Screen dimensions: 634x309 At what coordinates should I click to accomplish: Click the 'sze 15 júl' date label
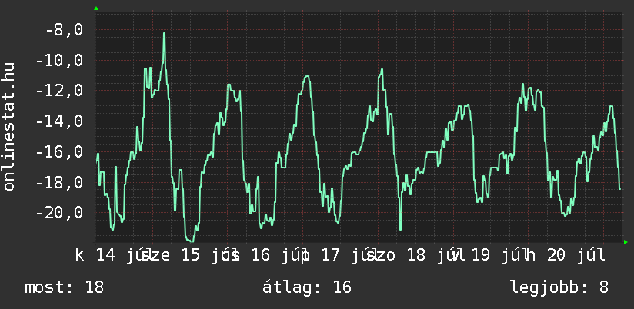point(189,255)
